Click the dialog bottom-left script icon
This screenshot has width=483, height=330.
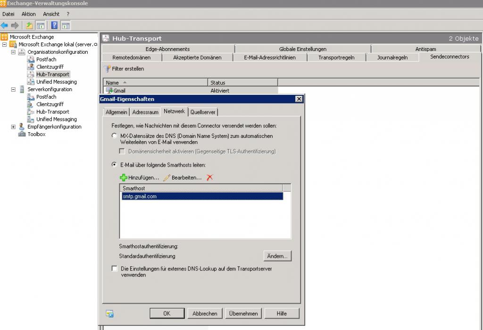(109, 313)
